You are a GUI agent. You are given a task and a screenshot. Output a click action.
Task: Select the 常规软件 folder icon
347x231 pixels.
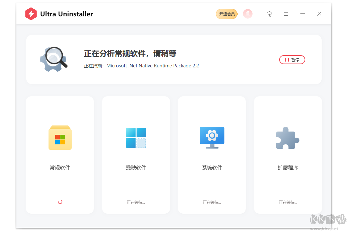pos(60,137)
